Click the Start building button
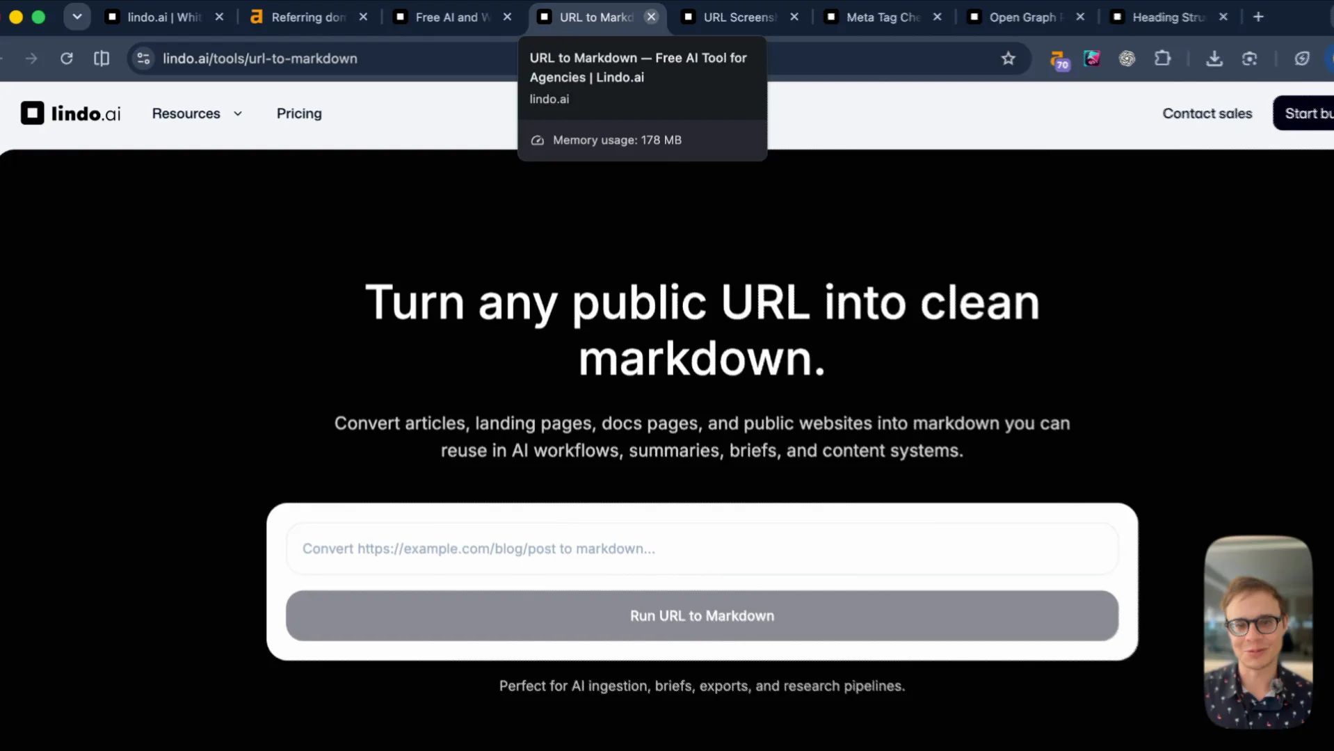 pyautogui.click(x=1303, y=113)
